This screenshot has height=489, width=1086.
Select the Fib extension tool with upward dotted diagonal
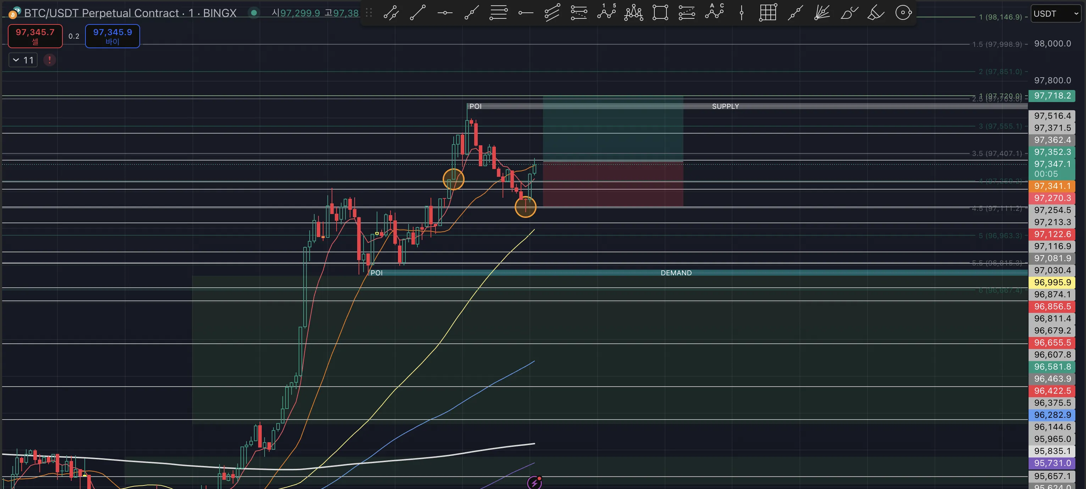tap(687, 13)
